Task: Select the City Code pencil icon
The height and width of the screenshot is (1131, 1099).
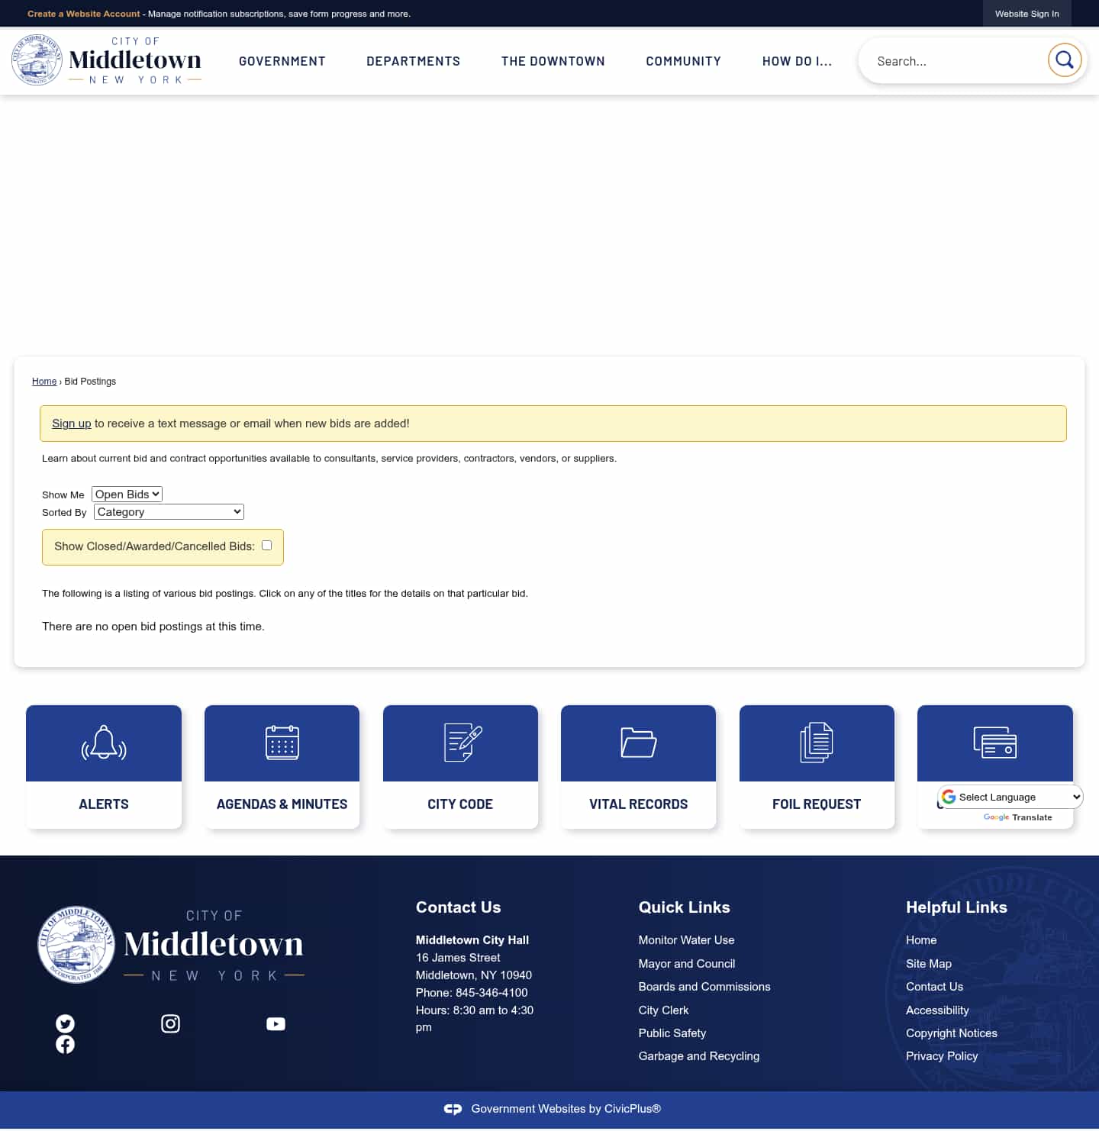Action: [x=460, y=743]
